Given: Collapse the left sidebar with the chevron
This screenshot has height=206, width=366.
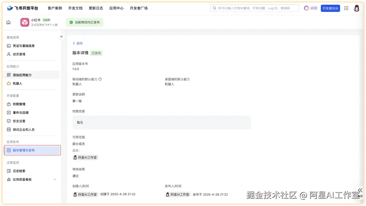Looking at the screenshot, I should click(x=61, y=36).
